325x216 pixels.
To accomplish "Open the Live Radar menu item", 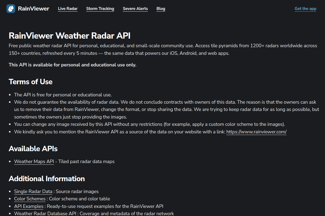I will click(x=68, y=9).
